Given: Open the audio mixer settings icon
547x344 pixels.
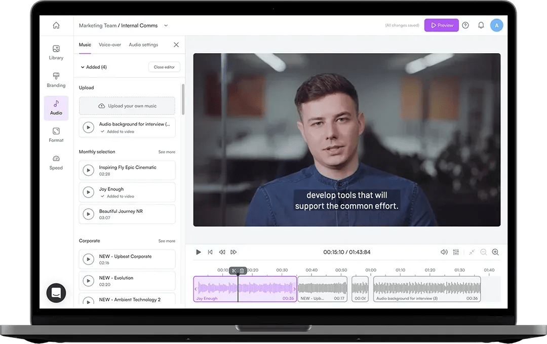Looking at the screenshot, I should pyautogui.click(x=456, y=252).
